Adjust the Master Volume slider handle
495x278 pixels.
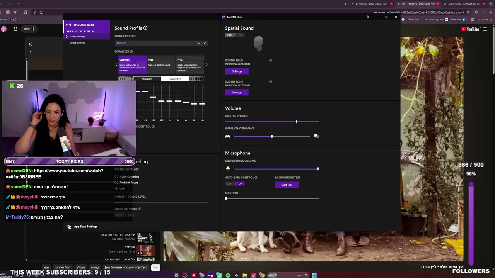[297, 122]
